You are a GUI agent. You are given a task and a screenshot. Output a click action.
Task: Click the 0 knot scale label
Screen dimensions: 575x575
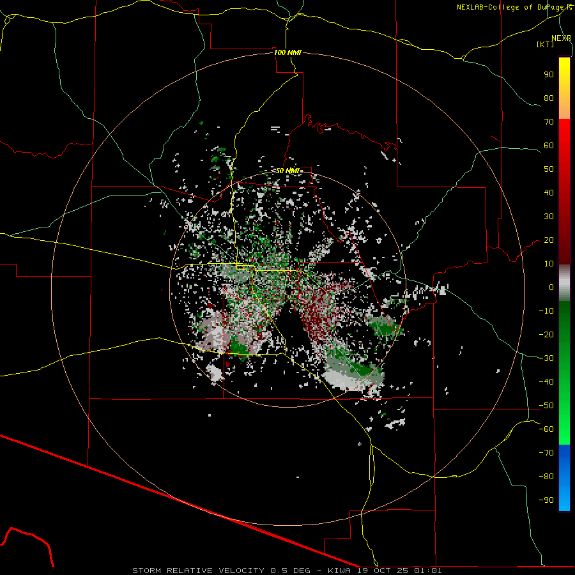[551, 287]
